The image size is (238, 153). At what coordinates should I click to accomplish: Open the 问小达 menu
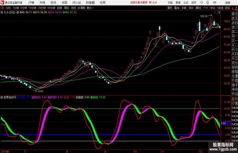pyautogui.click(x=76, y=3)
